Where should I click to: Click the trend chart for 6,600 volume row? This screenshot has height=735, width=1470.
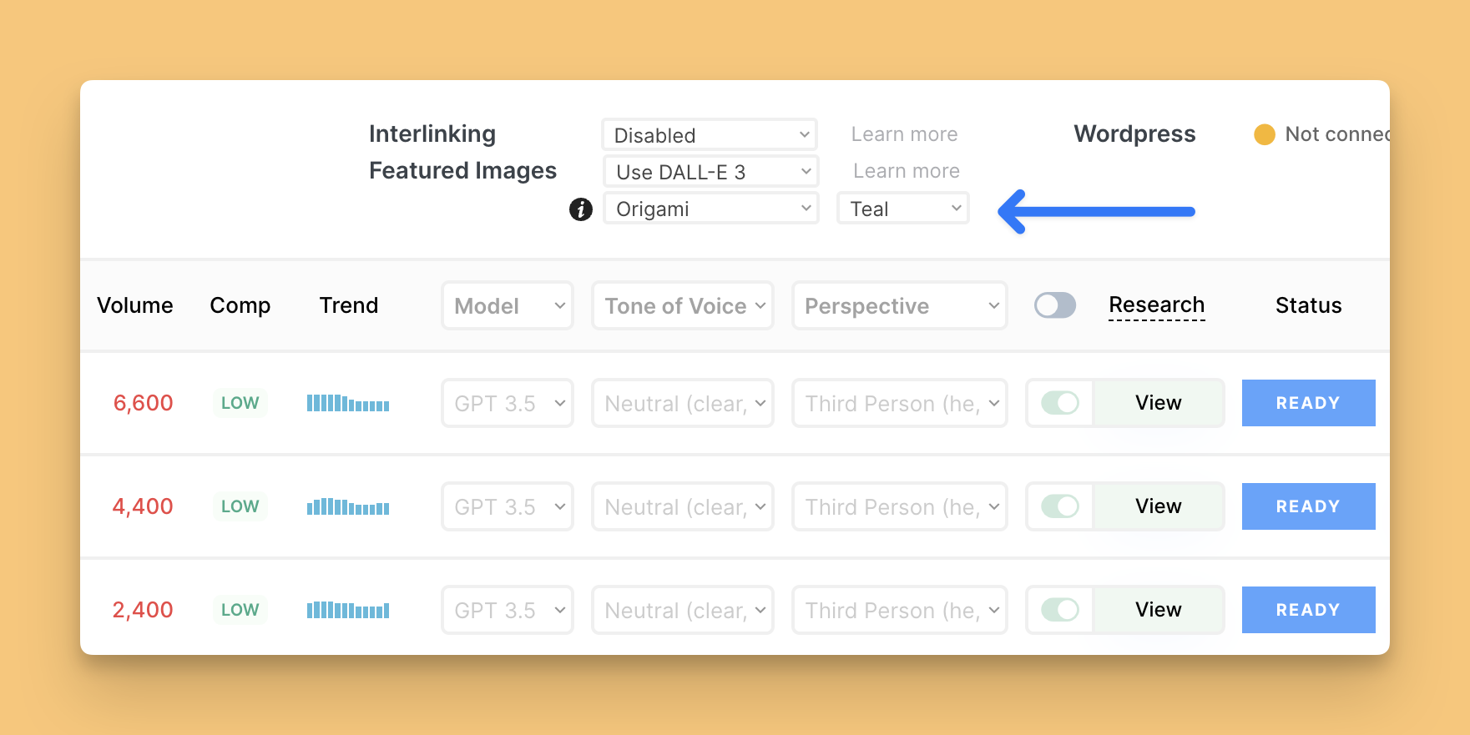348,403
